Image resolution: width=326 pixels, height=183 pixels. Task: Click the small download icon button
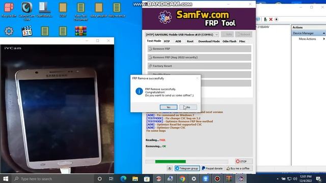click(x=170, y=168)
